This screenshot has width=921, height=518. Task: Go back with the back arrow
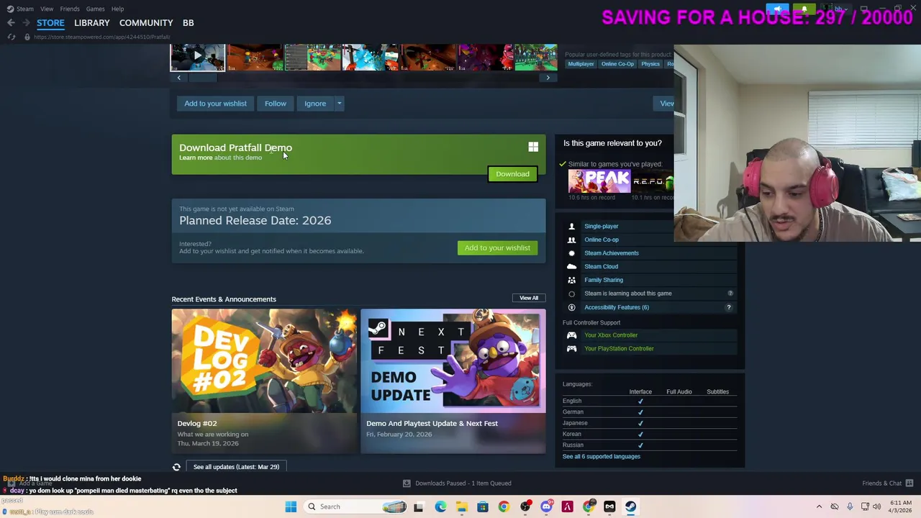point(11,23)
